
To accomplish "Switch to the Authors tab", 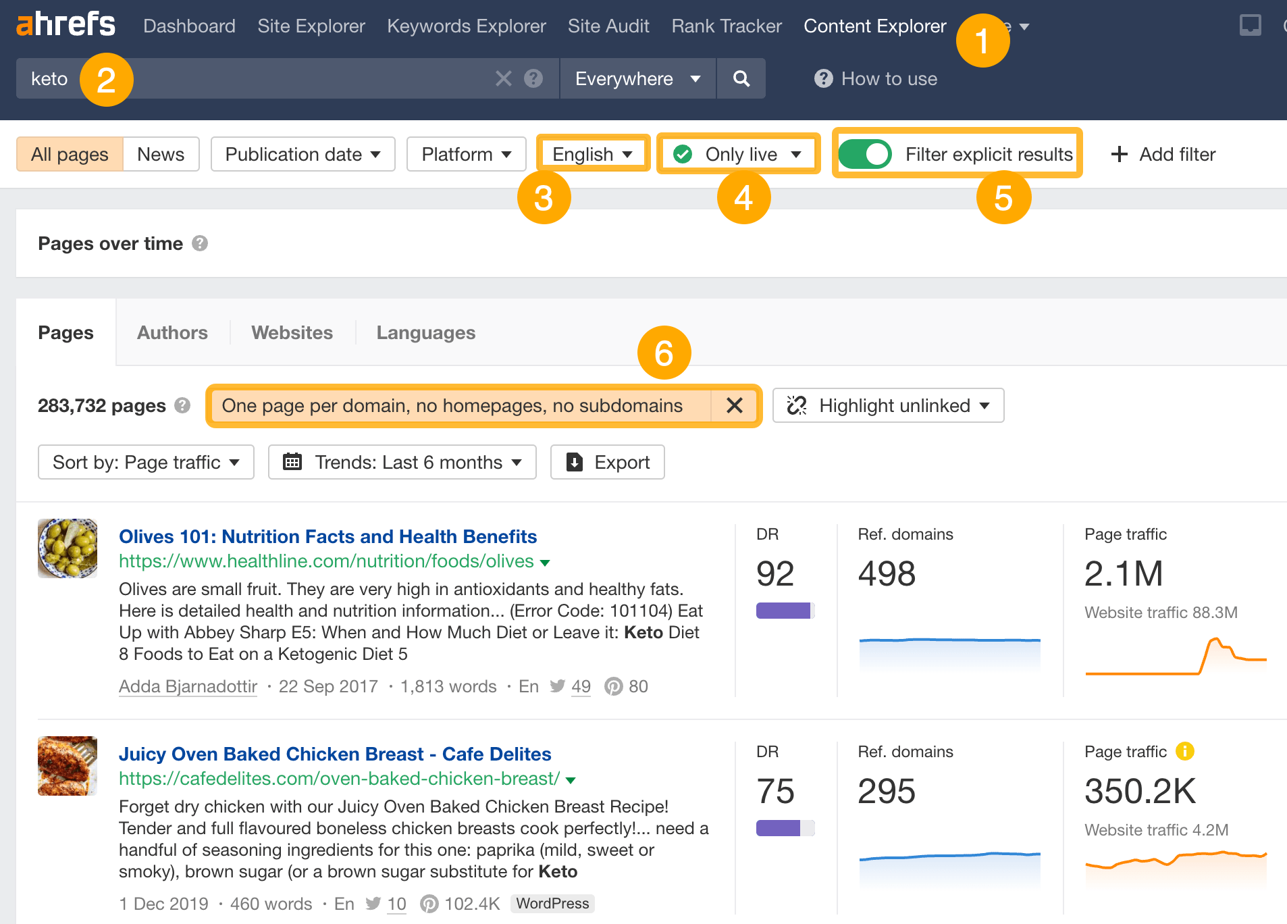I will (x=172, y=332).
